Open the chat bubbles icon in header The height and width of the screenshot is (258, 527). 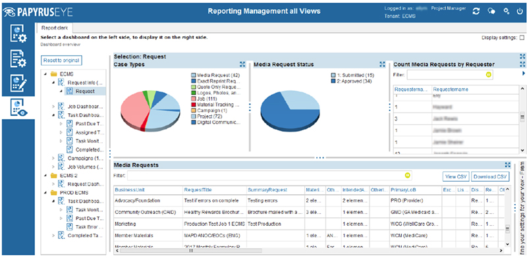pyautogui.click(x=491, y=11)
